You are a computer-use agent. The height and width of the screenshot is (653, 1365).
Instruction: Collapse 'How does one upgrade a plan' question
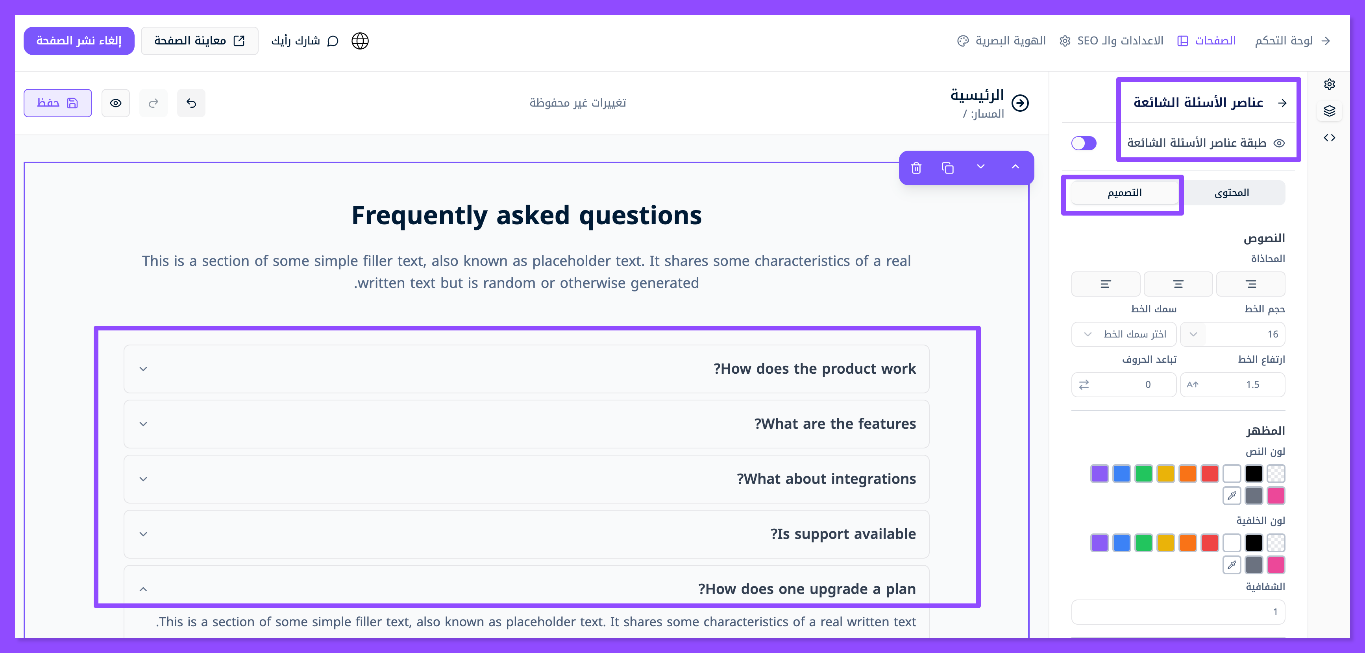pyautogui.click(x=143, y=589)
